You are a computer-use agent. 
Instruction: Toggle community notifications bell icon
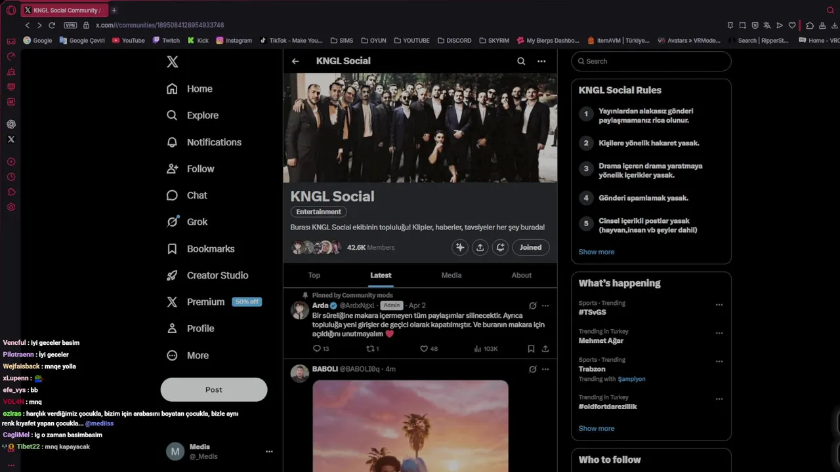pos(501,247)
